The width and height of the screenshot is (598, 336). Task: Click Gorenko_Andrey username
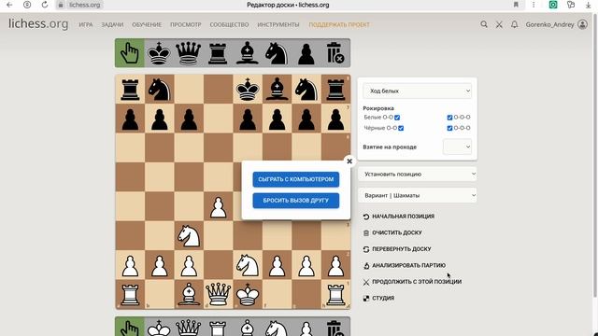tap(549, 24)
